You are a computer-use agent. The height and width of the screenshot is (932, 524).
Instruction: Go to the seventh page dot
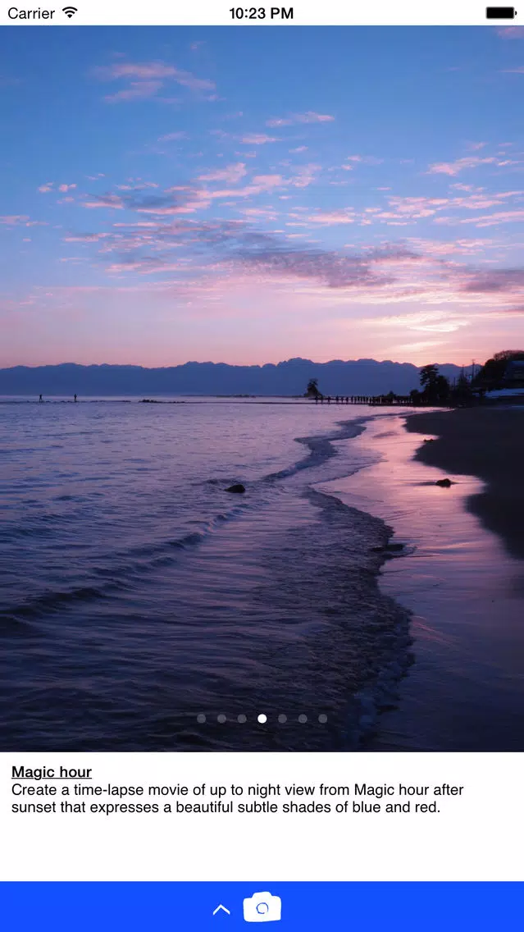[x=322, y=719]
